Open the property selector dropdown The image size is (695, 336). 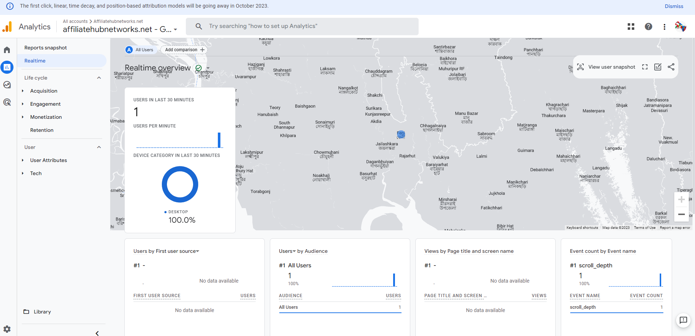click(175, 29)
